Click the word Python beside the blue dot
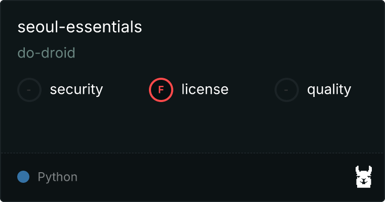 pos(57,177)
